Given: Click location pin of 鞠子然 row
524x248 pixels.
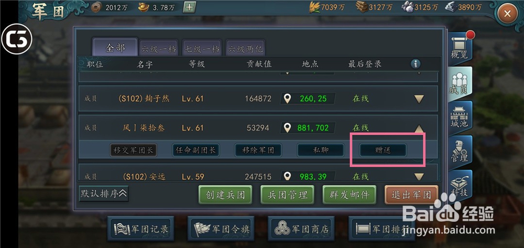Looking at the screenshot, I should click(287, 99).
